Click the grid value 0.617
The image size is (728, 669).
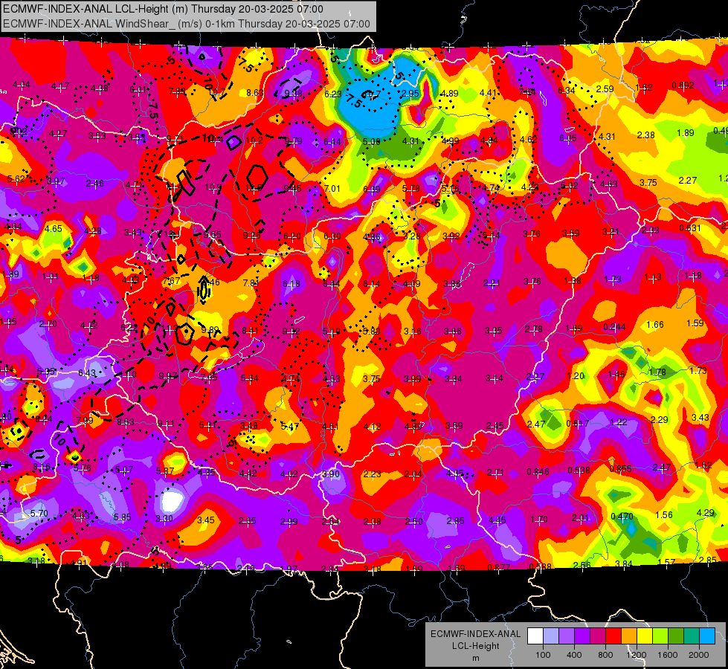pos(578,424)
